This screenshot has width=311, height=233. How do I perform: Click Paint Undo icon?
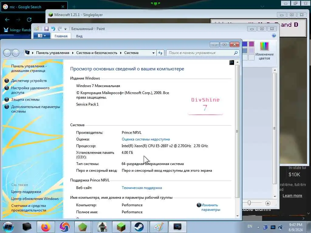tap(53, 29)
